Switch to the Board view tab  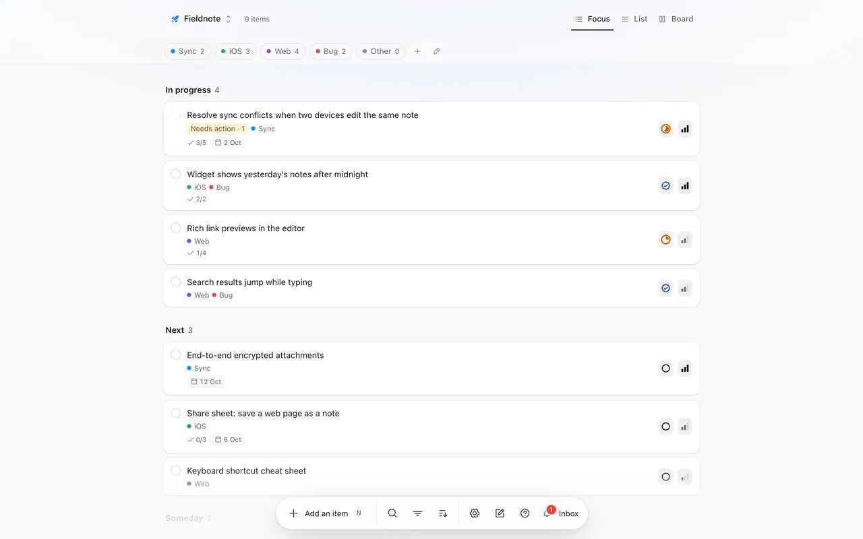676,19
